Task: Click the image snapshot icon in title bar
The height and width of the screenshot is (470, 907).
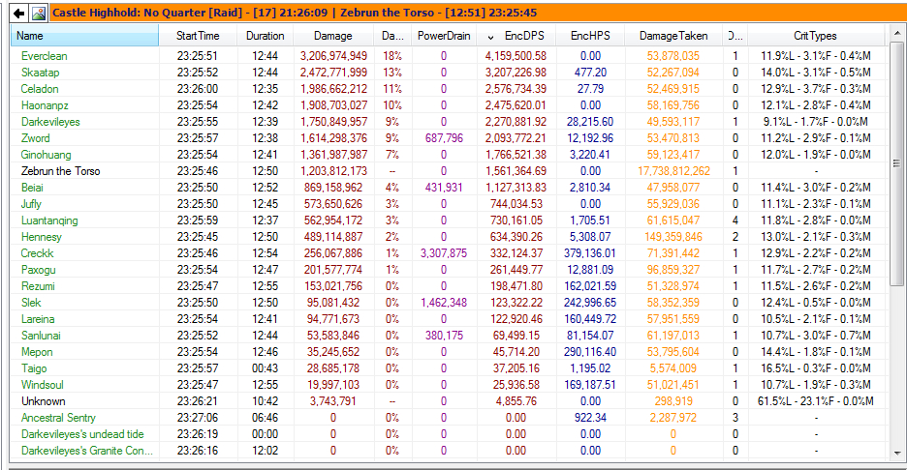Action: [38, 13]
